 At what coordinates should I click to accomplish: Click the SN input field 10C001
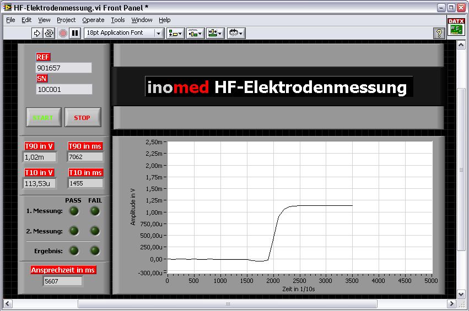pyautogui.click(x=64, y=89)
